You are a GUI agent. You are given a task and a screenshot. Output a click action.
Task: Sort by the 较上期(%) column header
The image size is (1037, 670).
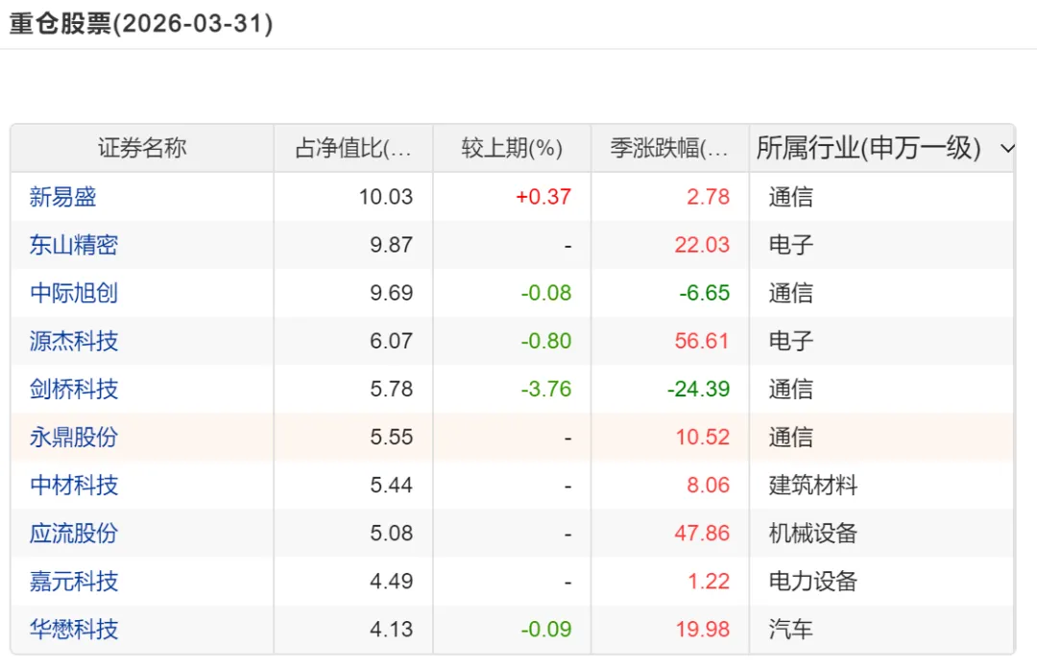(x=512, y=148)
